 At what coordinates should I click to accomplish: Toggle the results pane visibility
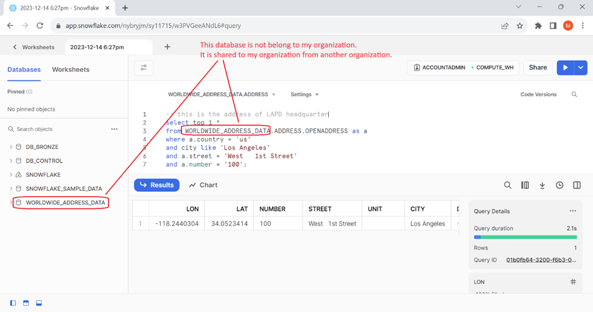pyautogui.click(x=39, y=303)
